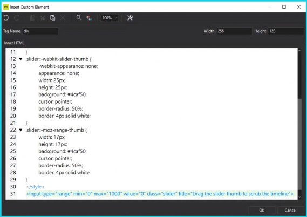Maximize the Insert Custom Element dialog
The width and height of the screenshot is (307, 217).
[284, 7]
